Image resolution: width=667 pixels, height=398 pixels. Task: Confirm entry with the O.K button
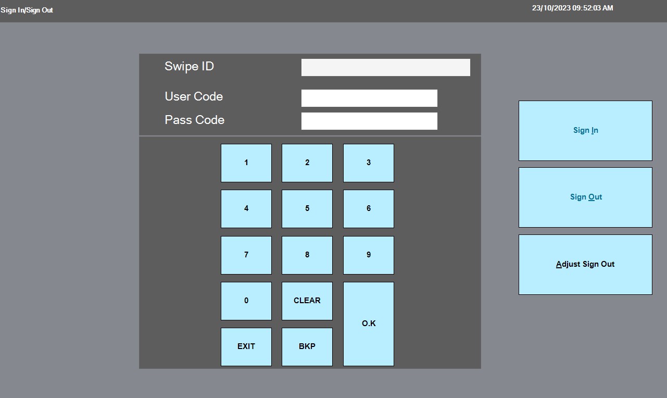coord(368,324)
